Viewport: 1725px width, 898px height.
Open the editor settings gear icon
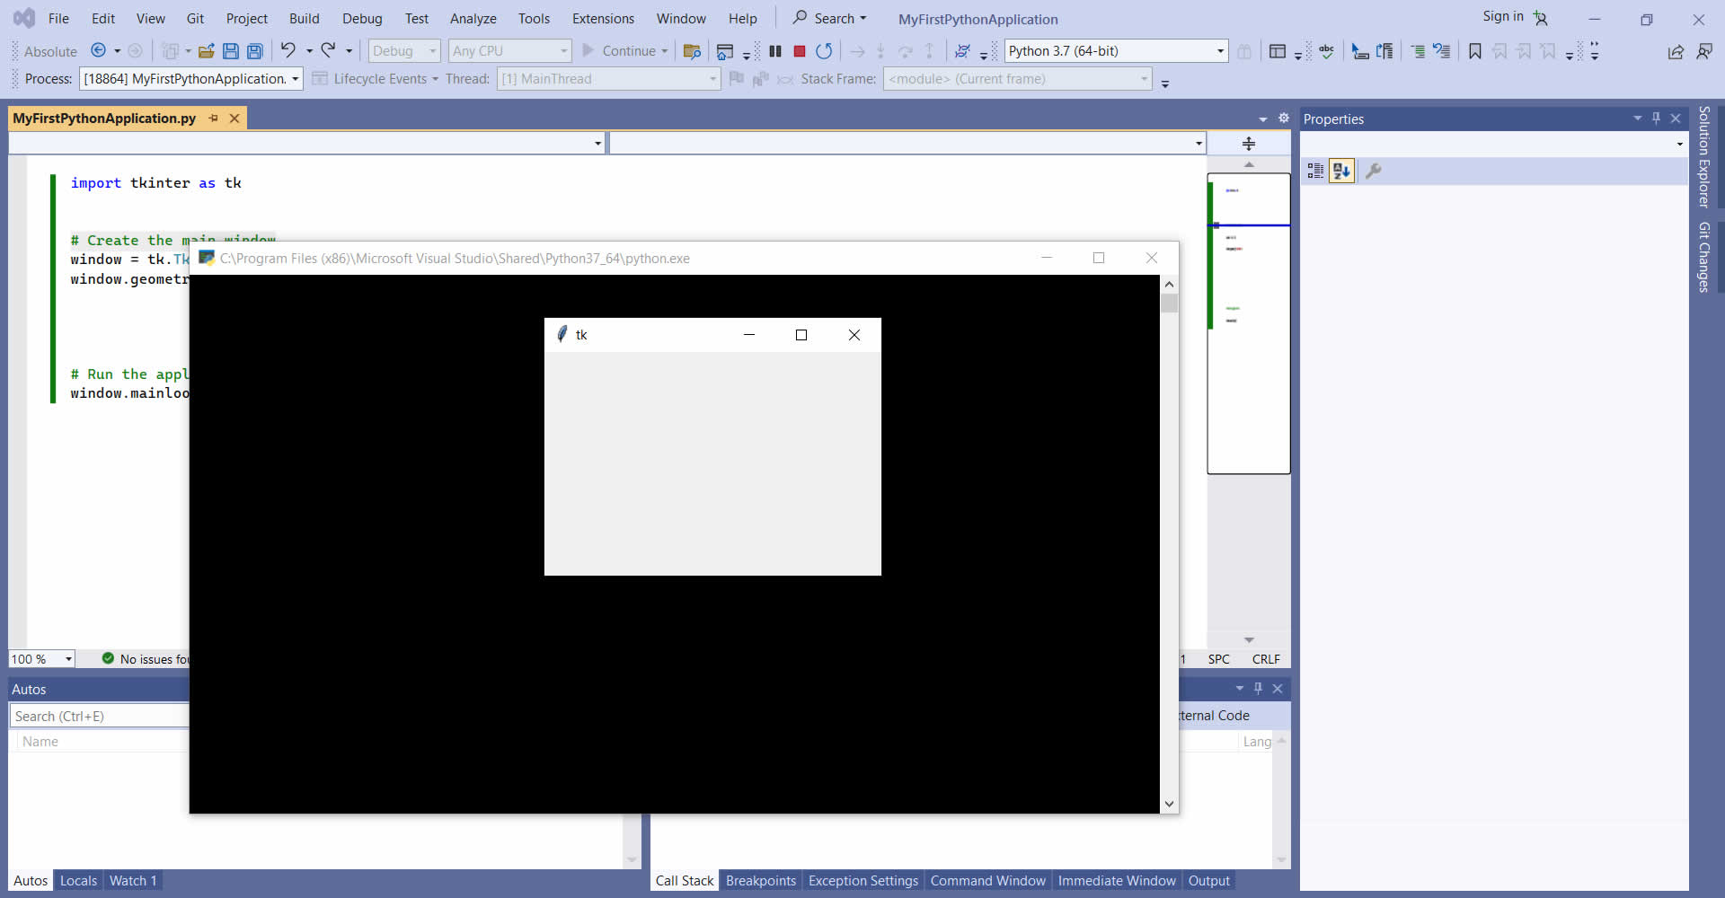(x=1284, y=119)
